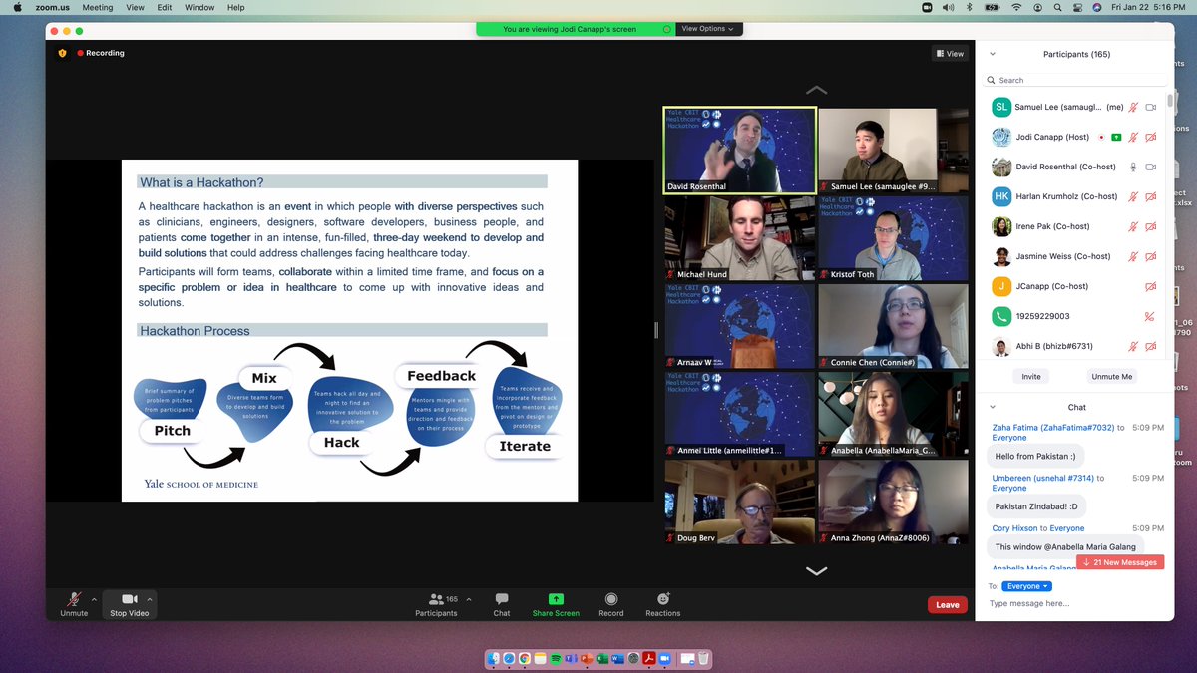The height and width of the screenshot is (673, 1197).
Task: Click the Wi-Fi status icon
Action: click(1016, 7)
